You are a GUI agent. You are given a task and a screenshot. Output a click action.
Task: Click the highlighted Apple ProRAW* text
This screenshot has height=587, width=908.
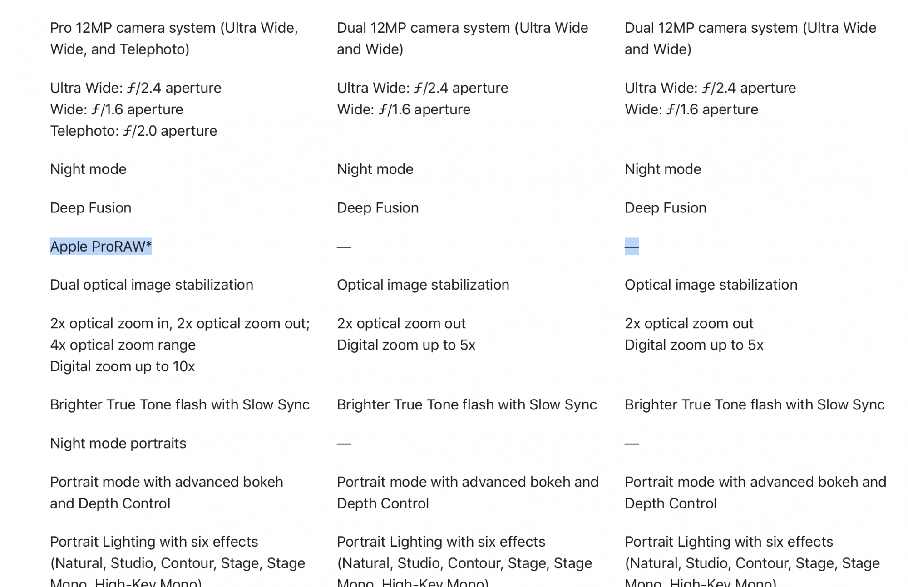point(101,247)
